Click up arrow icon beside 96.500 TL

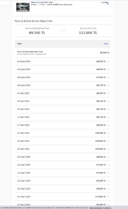click(109, 93)
